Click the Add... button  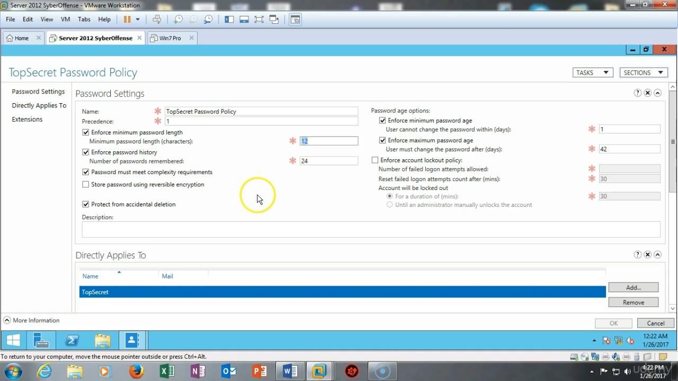[x=633, y=287]
